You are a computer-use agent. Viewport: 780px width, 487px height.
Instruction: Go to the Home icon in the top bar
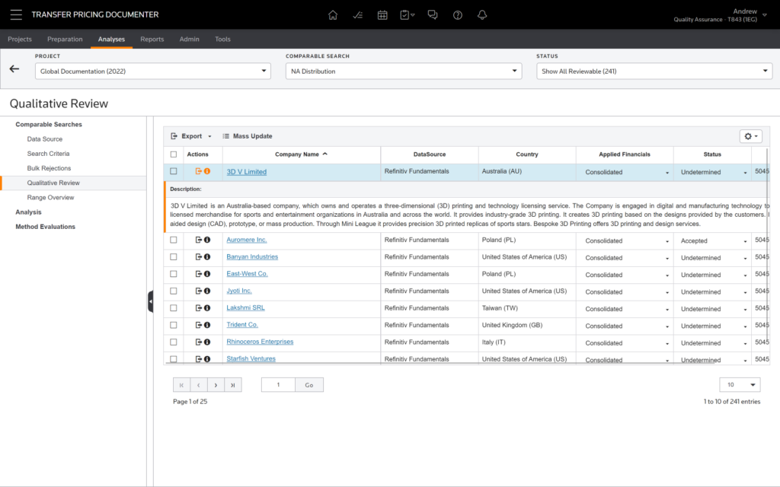[333, 14]
